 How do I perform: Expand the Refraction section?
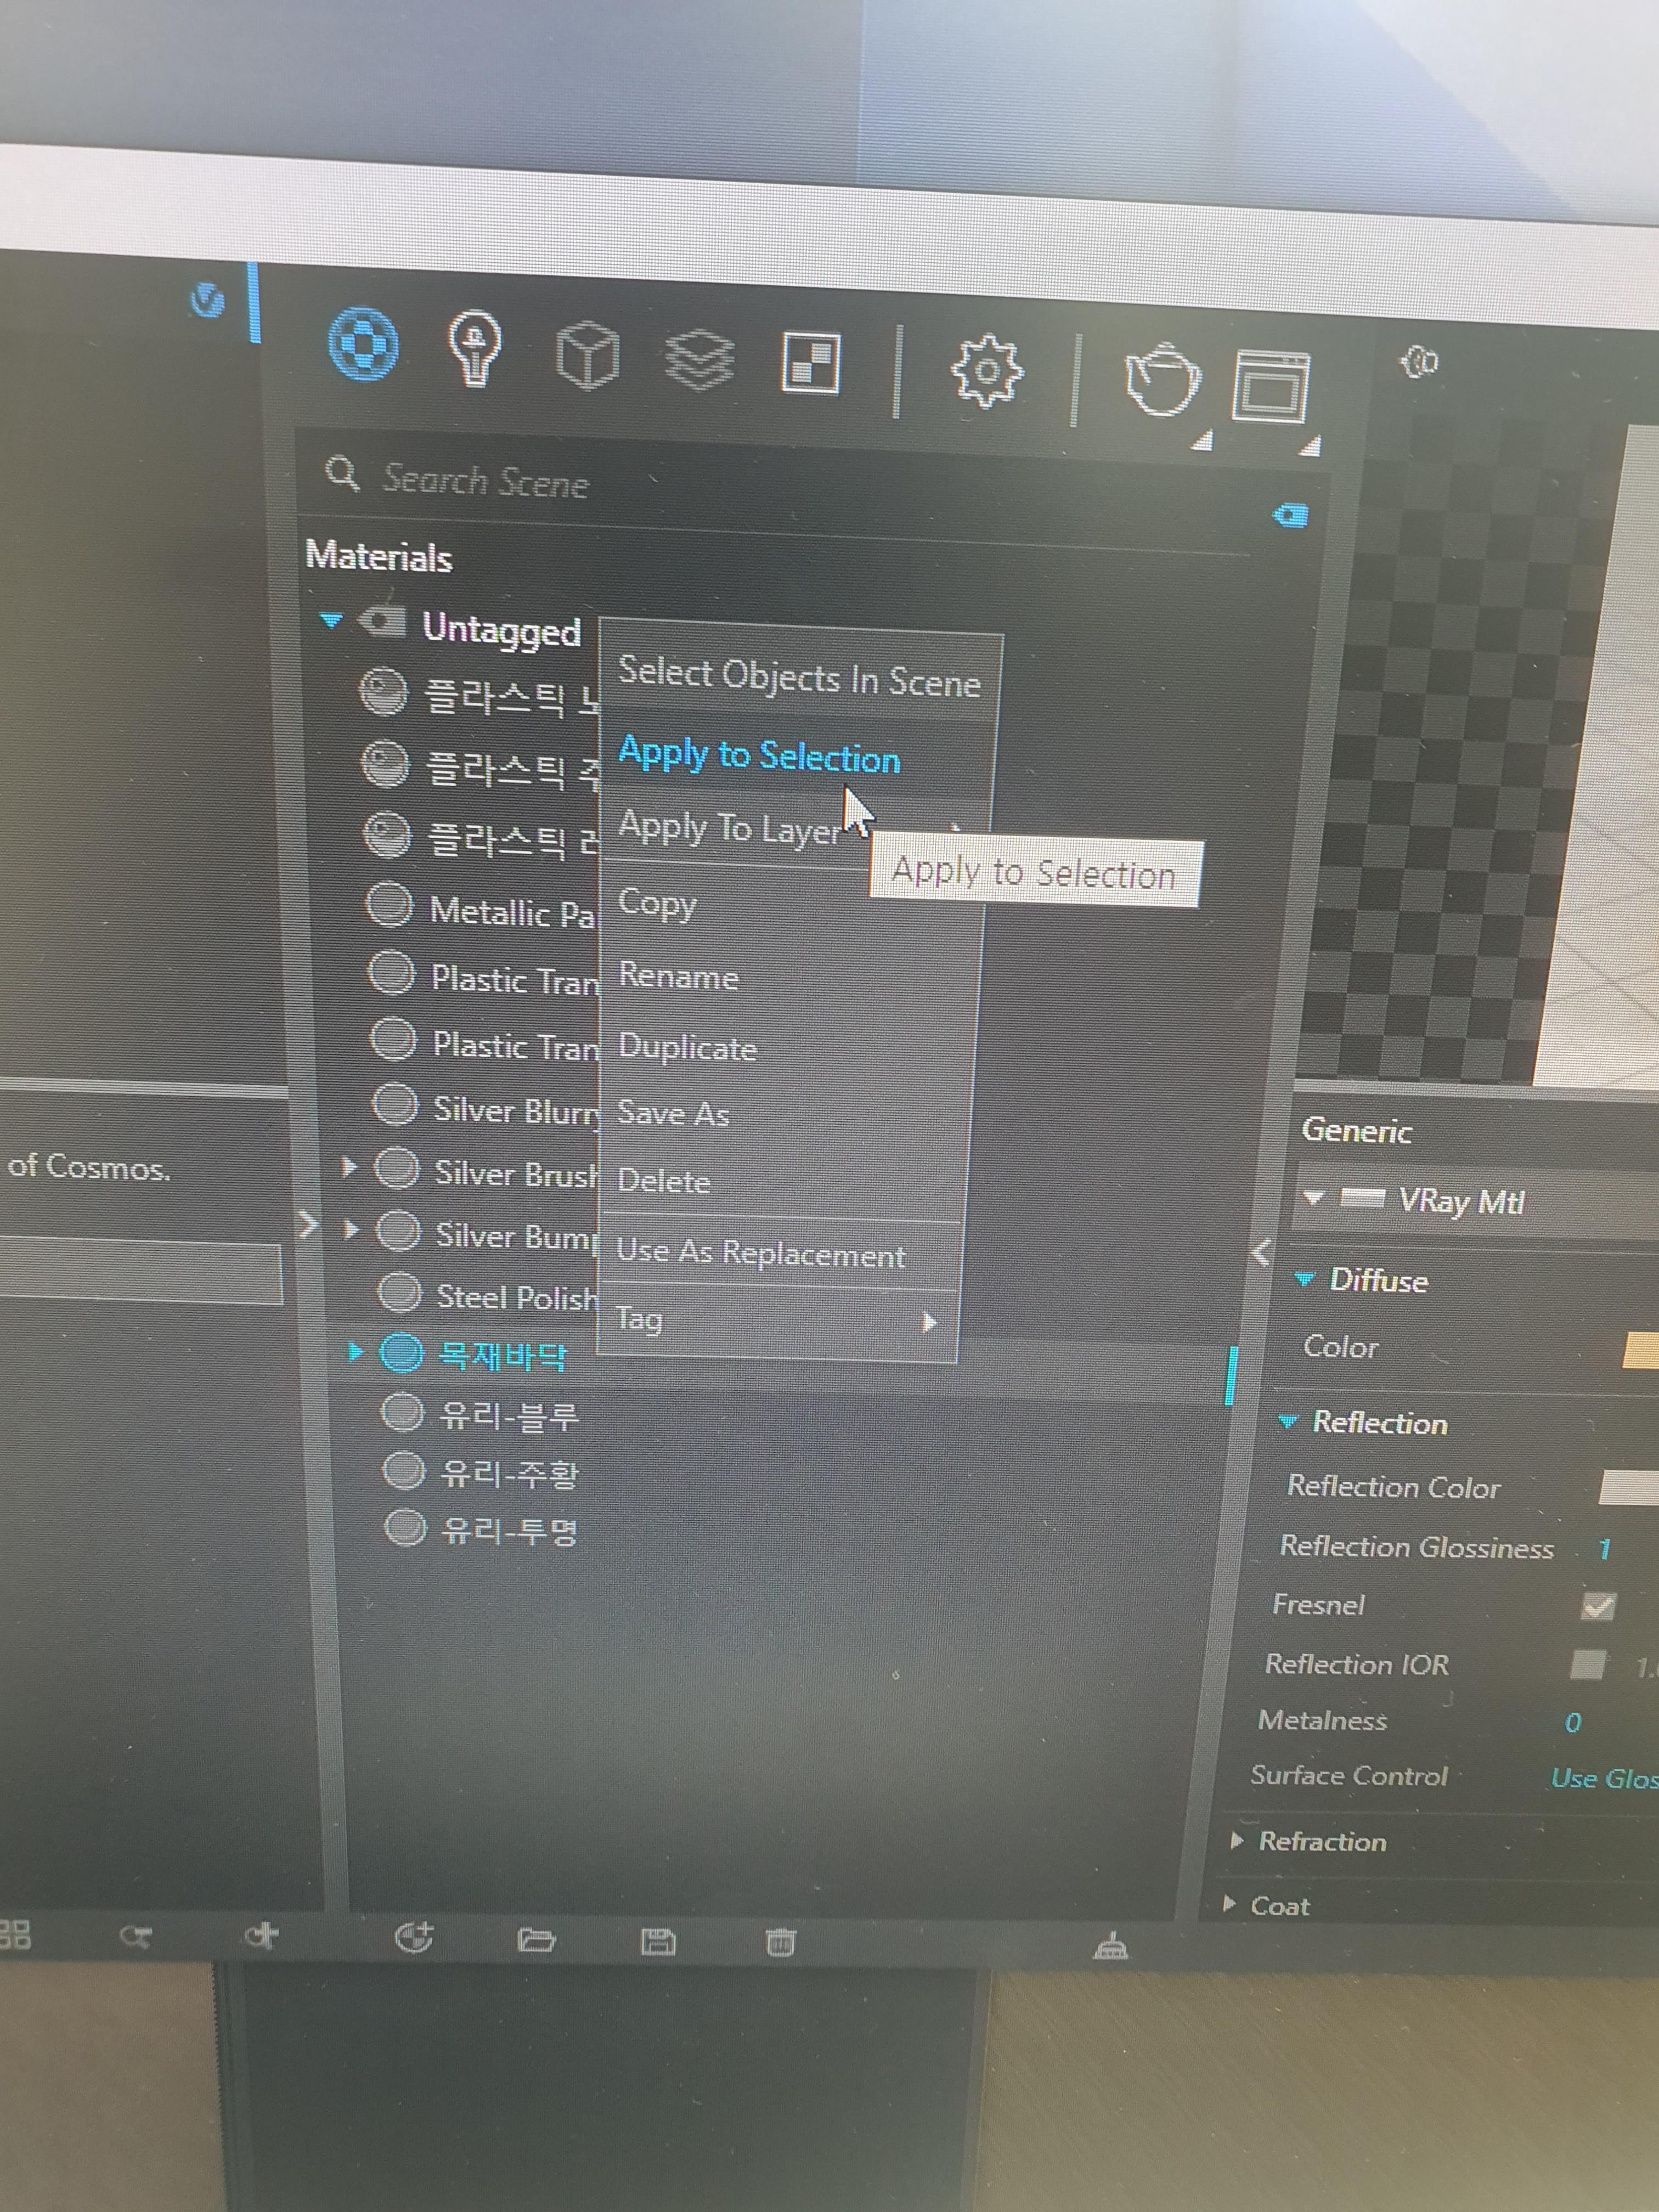click(1237, 1840)
